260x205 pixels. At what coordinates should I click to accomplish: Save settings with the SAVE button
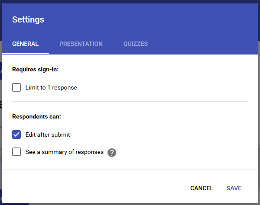234,188
